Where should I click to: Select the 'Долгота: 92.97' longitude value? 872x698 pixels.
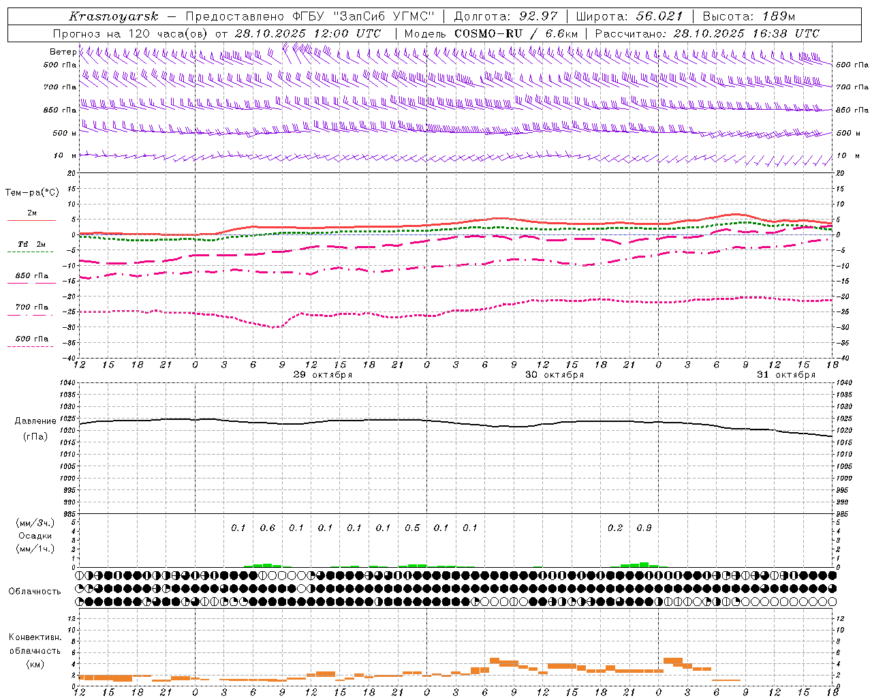506,16
